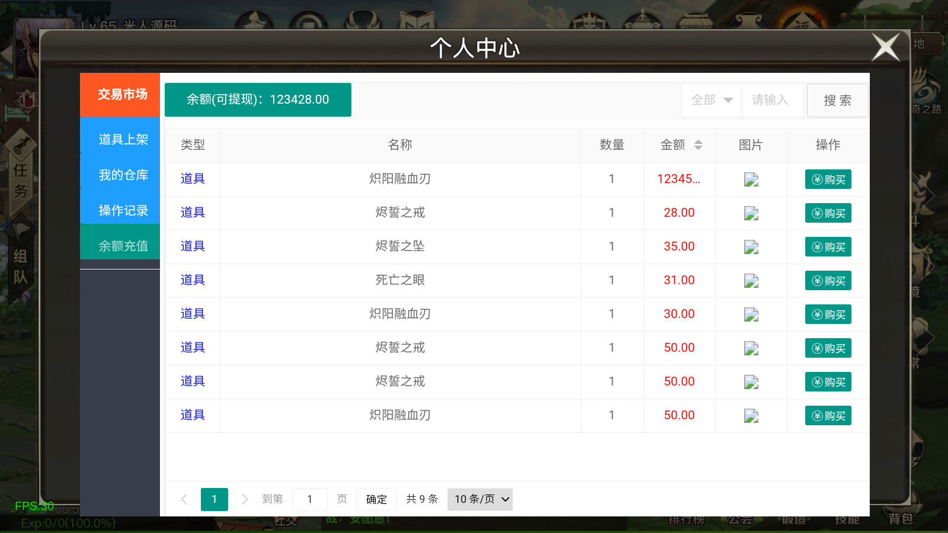Click the 搜索 button
948x533 pixels.
[x=837, y=101]
